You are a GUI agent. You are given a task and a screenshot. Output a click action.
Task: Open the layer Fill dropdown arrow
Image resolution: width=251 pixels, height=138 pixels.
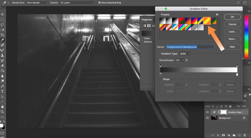coord(249,106)
